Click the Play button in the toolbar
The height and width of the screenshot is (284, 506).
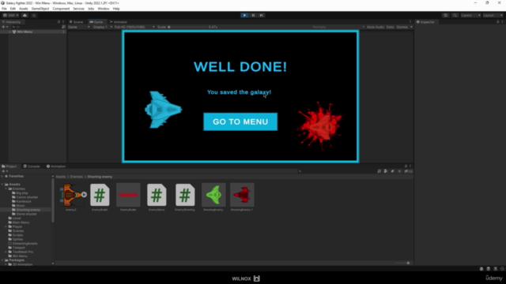[244, 15]
